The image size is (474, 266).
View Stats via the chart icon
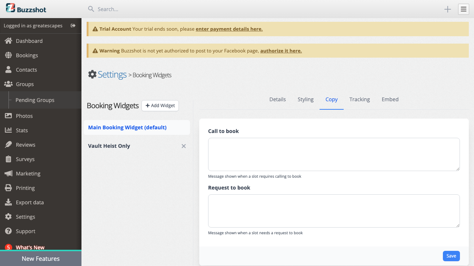pos(8,130)
